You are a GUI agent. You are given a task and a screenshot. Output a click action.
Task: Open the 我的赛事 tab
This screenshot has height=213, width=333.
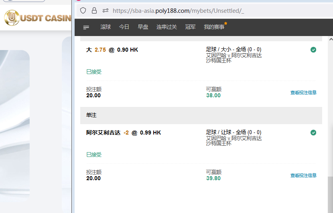tap(214, 27)
